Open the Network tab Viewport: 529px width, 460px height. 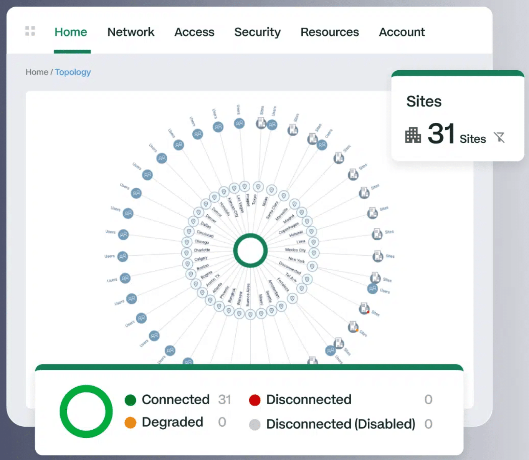pos(131,32)
